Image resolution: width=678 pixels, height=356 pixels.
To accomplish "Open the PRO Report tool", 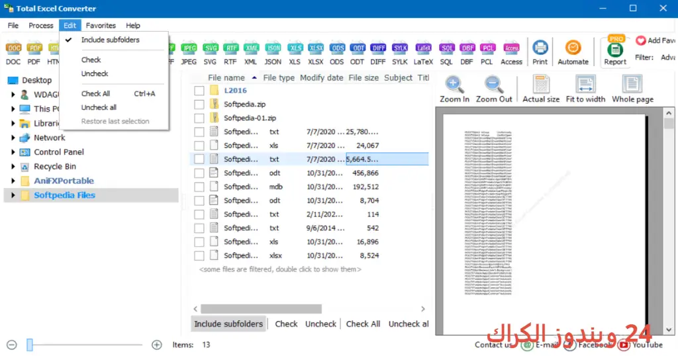I will point(615,51).
